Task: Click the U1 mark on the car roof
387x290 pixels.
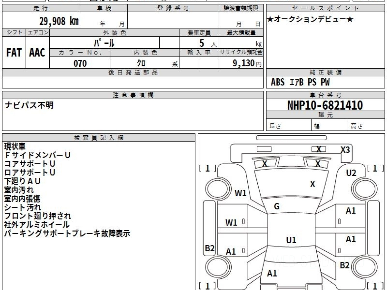Action: coord(291,240)
